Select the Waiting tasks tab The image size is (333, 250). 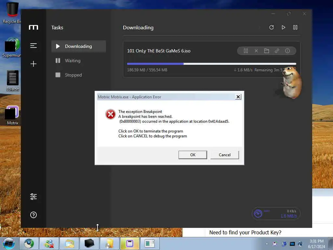(79, 61)
